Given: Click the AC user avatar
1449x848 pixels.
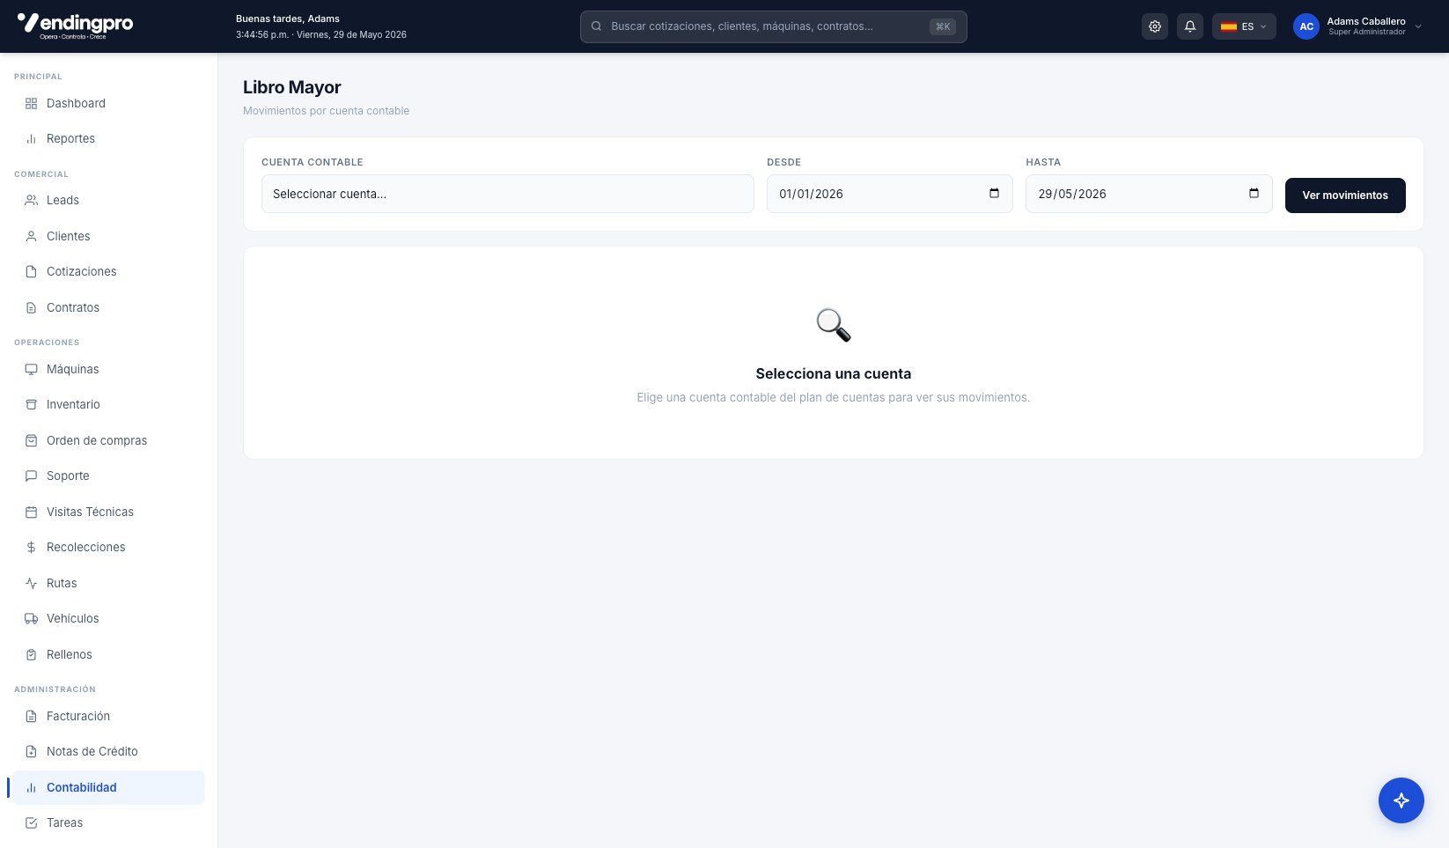Looking at the screenshot, I should click(1306, 26).
